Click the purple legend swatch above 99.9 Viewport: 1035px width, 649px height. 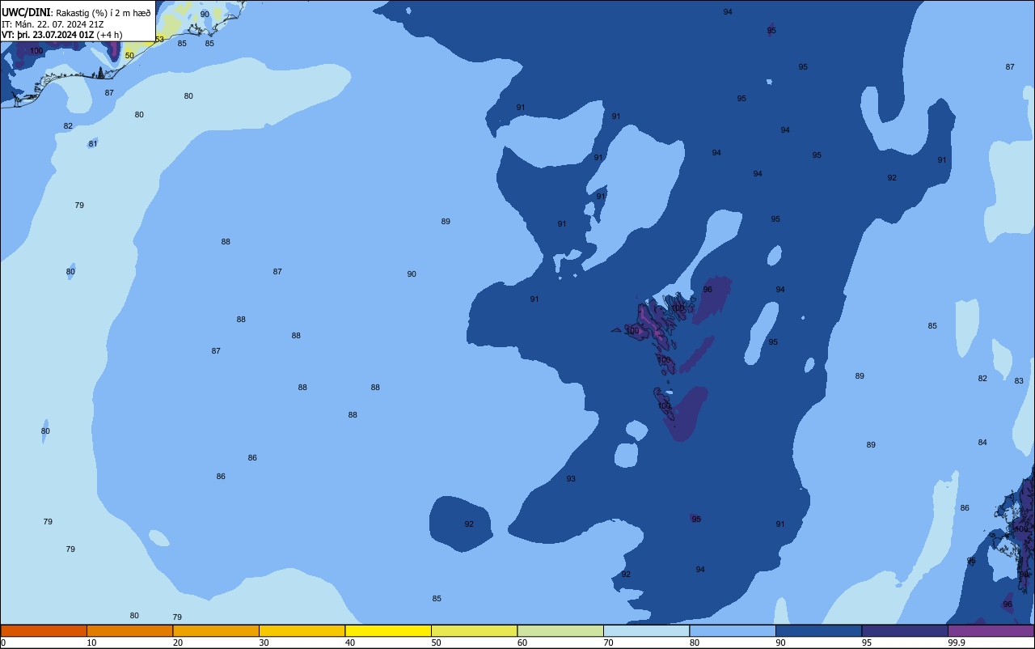point(991,630)
